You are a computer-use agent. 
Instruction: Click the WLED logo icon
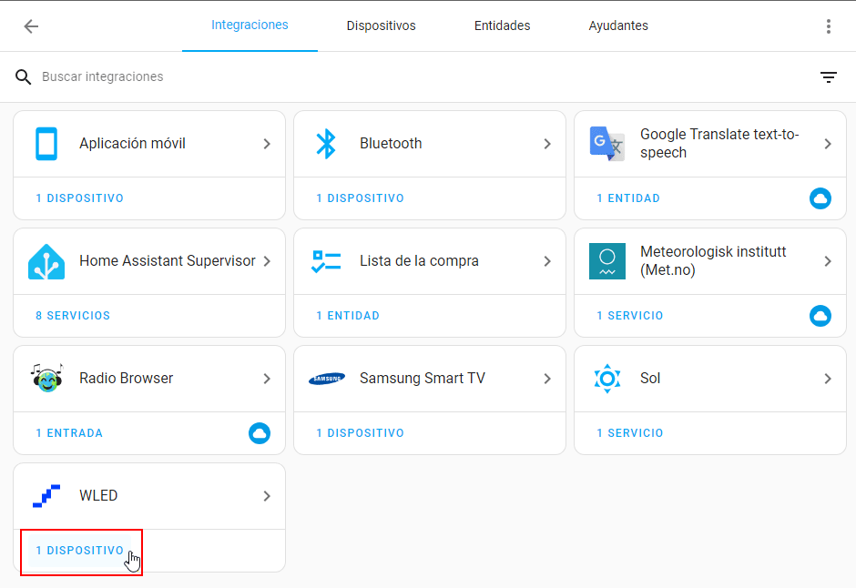click(46, 496)
